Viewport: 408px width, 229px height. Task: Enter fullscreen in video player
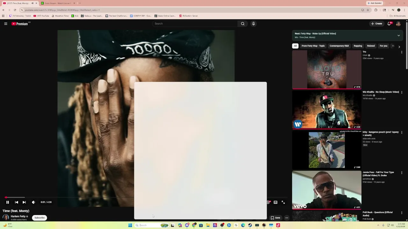(283, 202)
